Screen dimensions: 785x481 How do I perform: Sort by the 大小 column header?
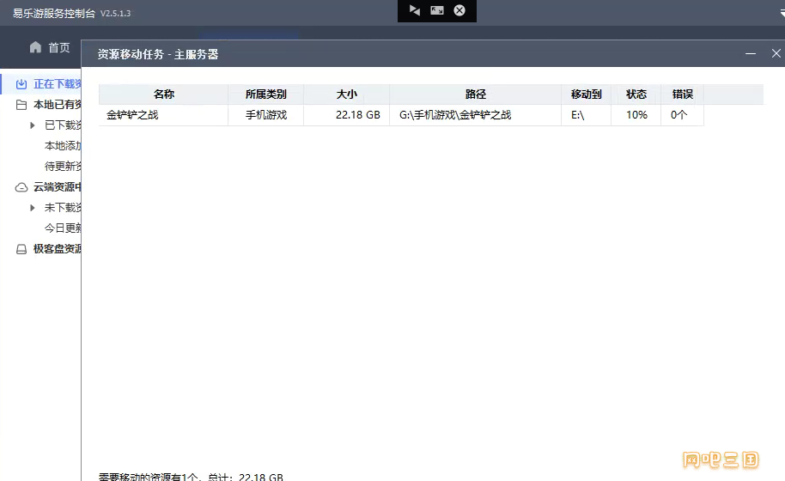(x=346, y=94)
